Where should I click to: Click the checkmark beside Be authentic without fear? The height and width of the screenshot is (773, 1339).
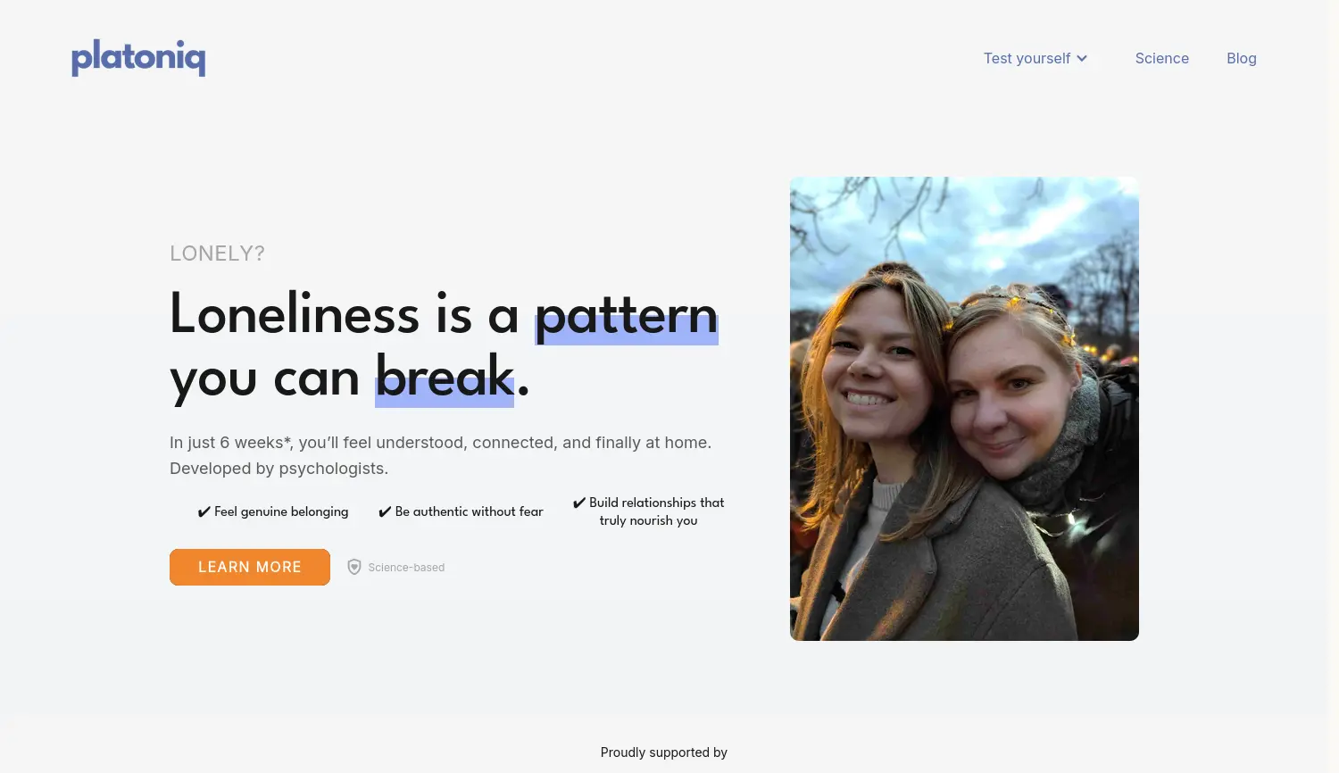click(x=385, y=511)
